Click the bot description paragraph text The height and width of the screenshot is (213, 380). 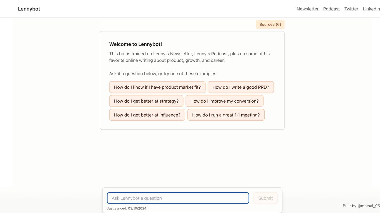[189, 57]
